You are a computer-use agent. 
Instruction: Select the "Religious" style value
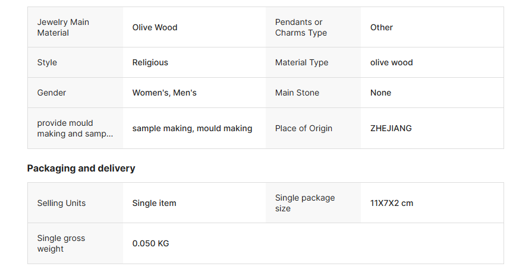click(150, 62)
